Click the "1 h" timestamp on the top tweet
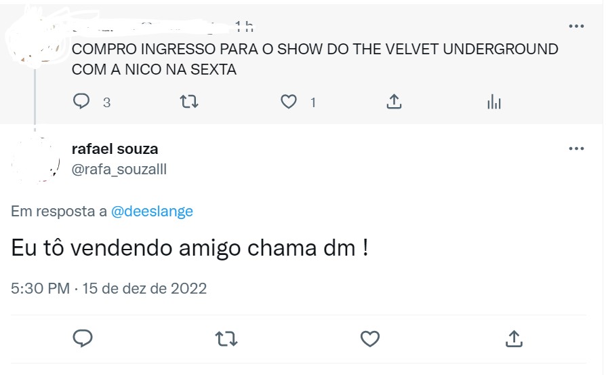The height and width of the screenshot is (375, 606). point(243,26)
